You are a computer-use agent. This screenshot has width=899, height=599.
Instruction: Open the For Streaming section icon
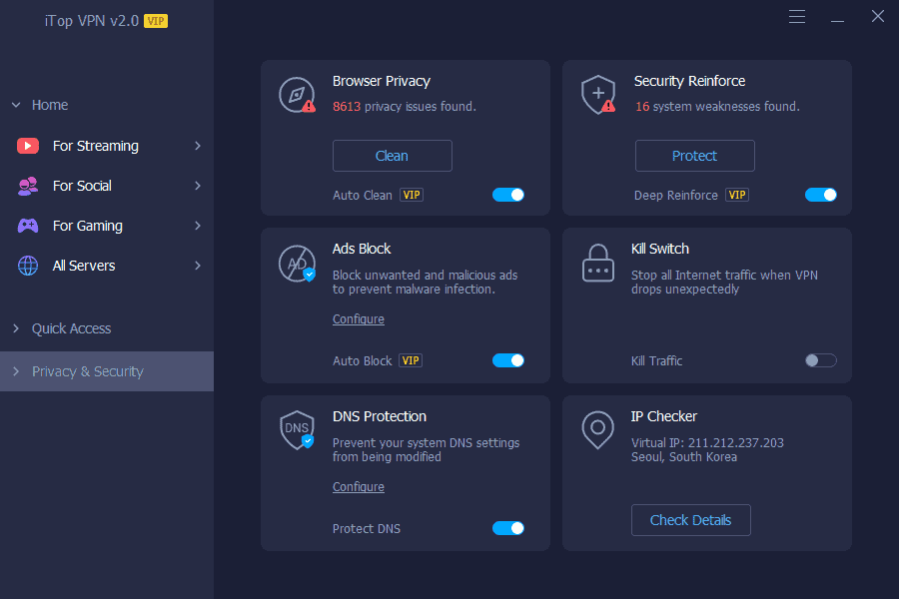pos(28,145)
